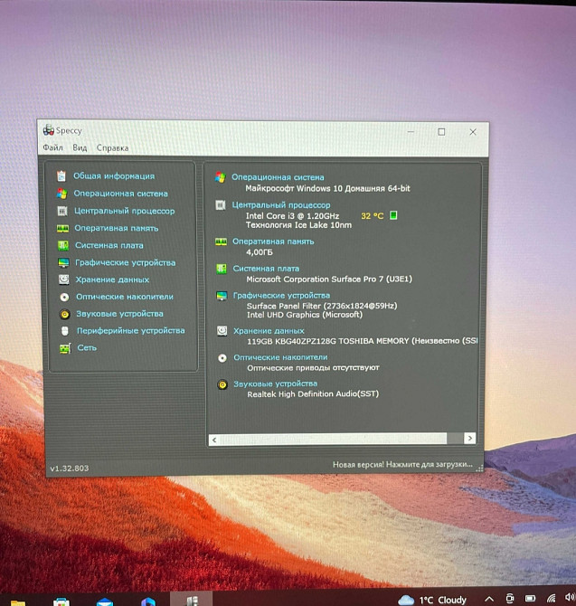The width and height of the screenshot is (576, 606).
Task: Open the Центральный процессор sidebar section
Action: tap(124, 211)
